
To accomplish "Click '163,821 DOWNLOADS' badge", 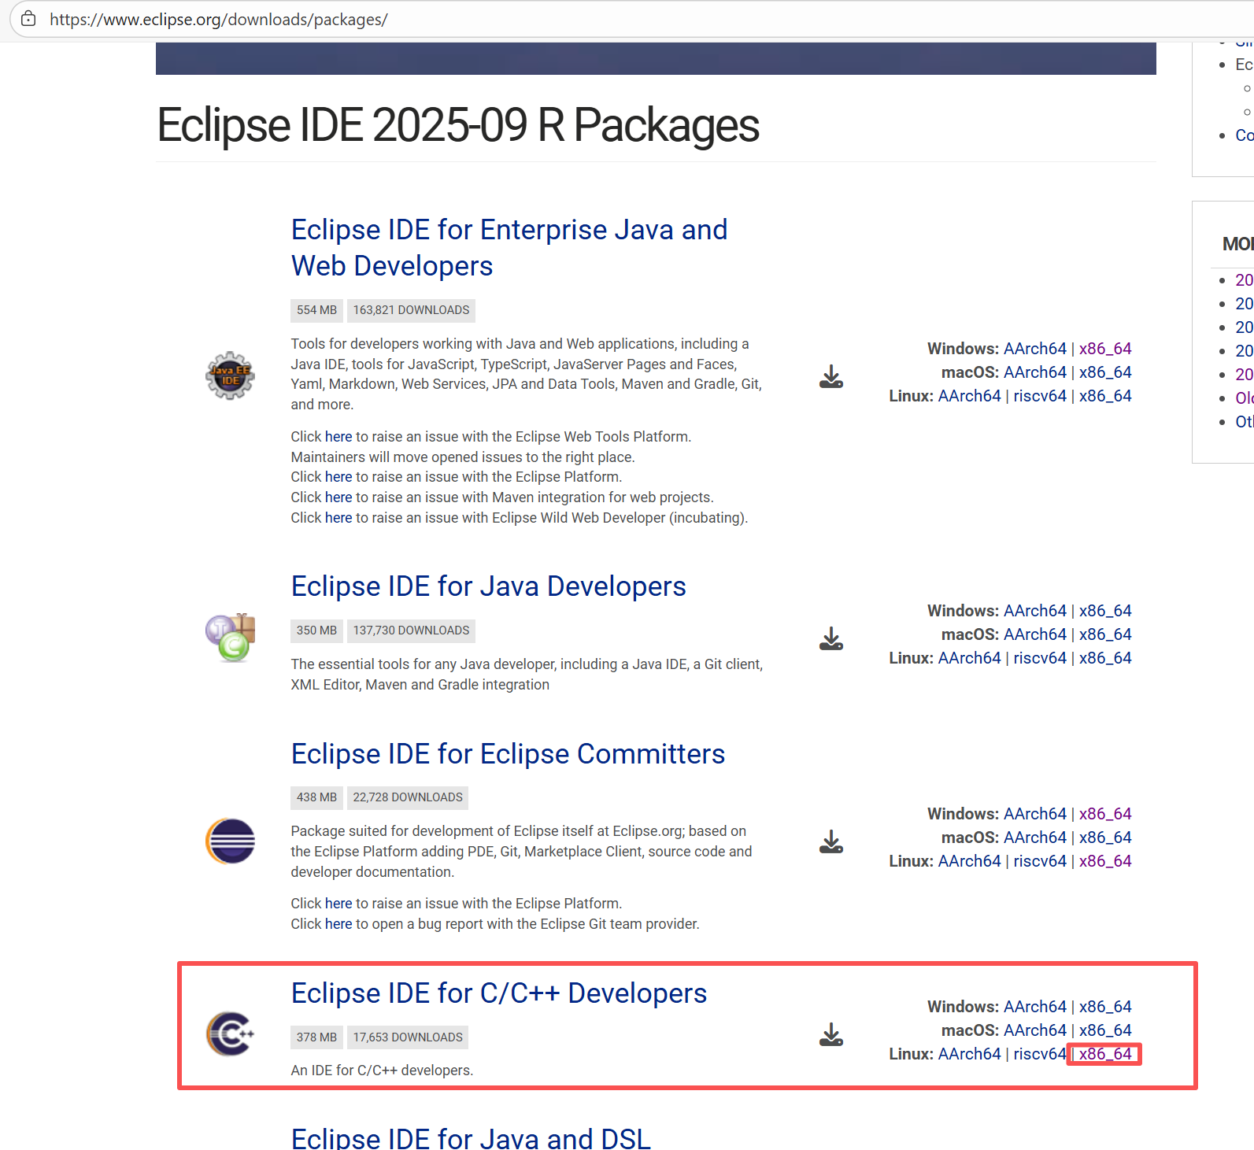I will click(x=411, y=310).
